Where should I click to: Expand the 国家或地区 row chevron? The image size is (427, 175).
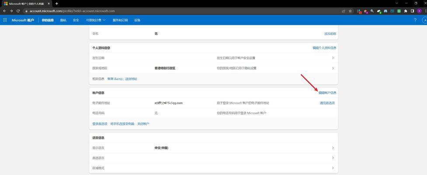333,68
